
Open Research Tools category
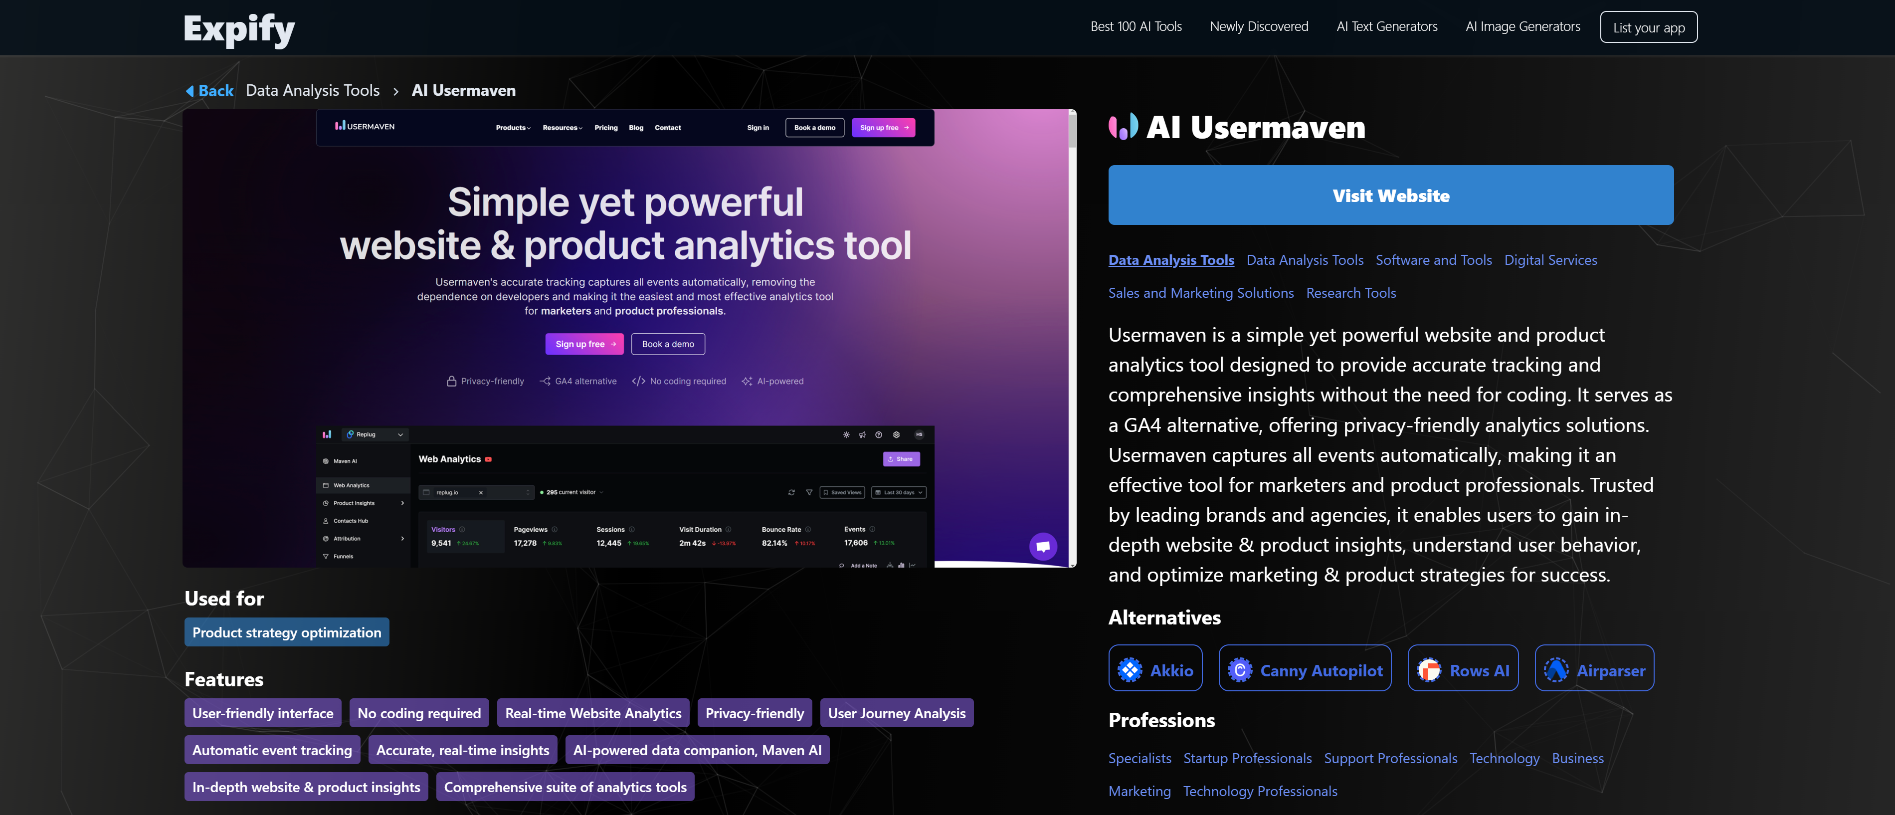coord(1350,293)
